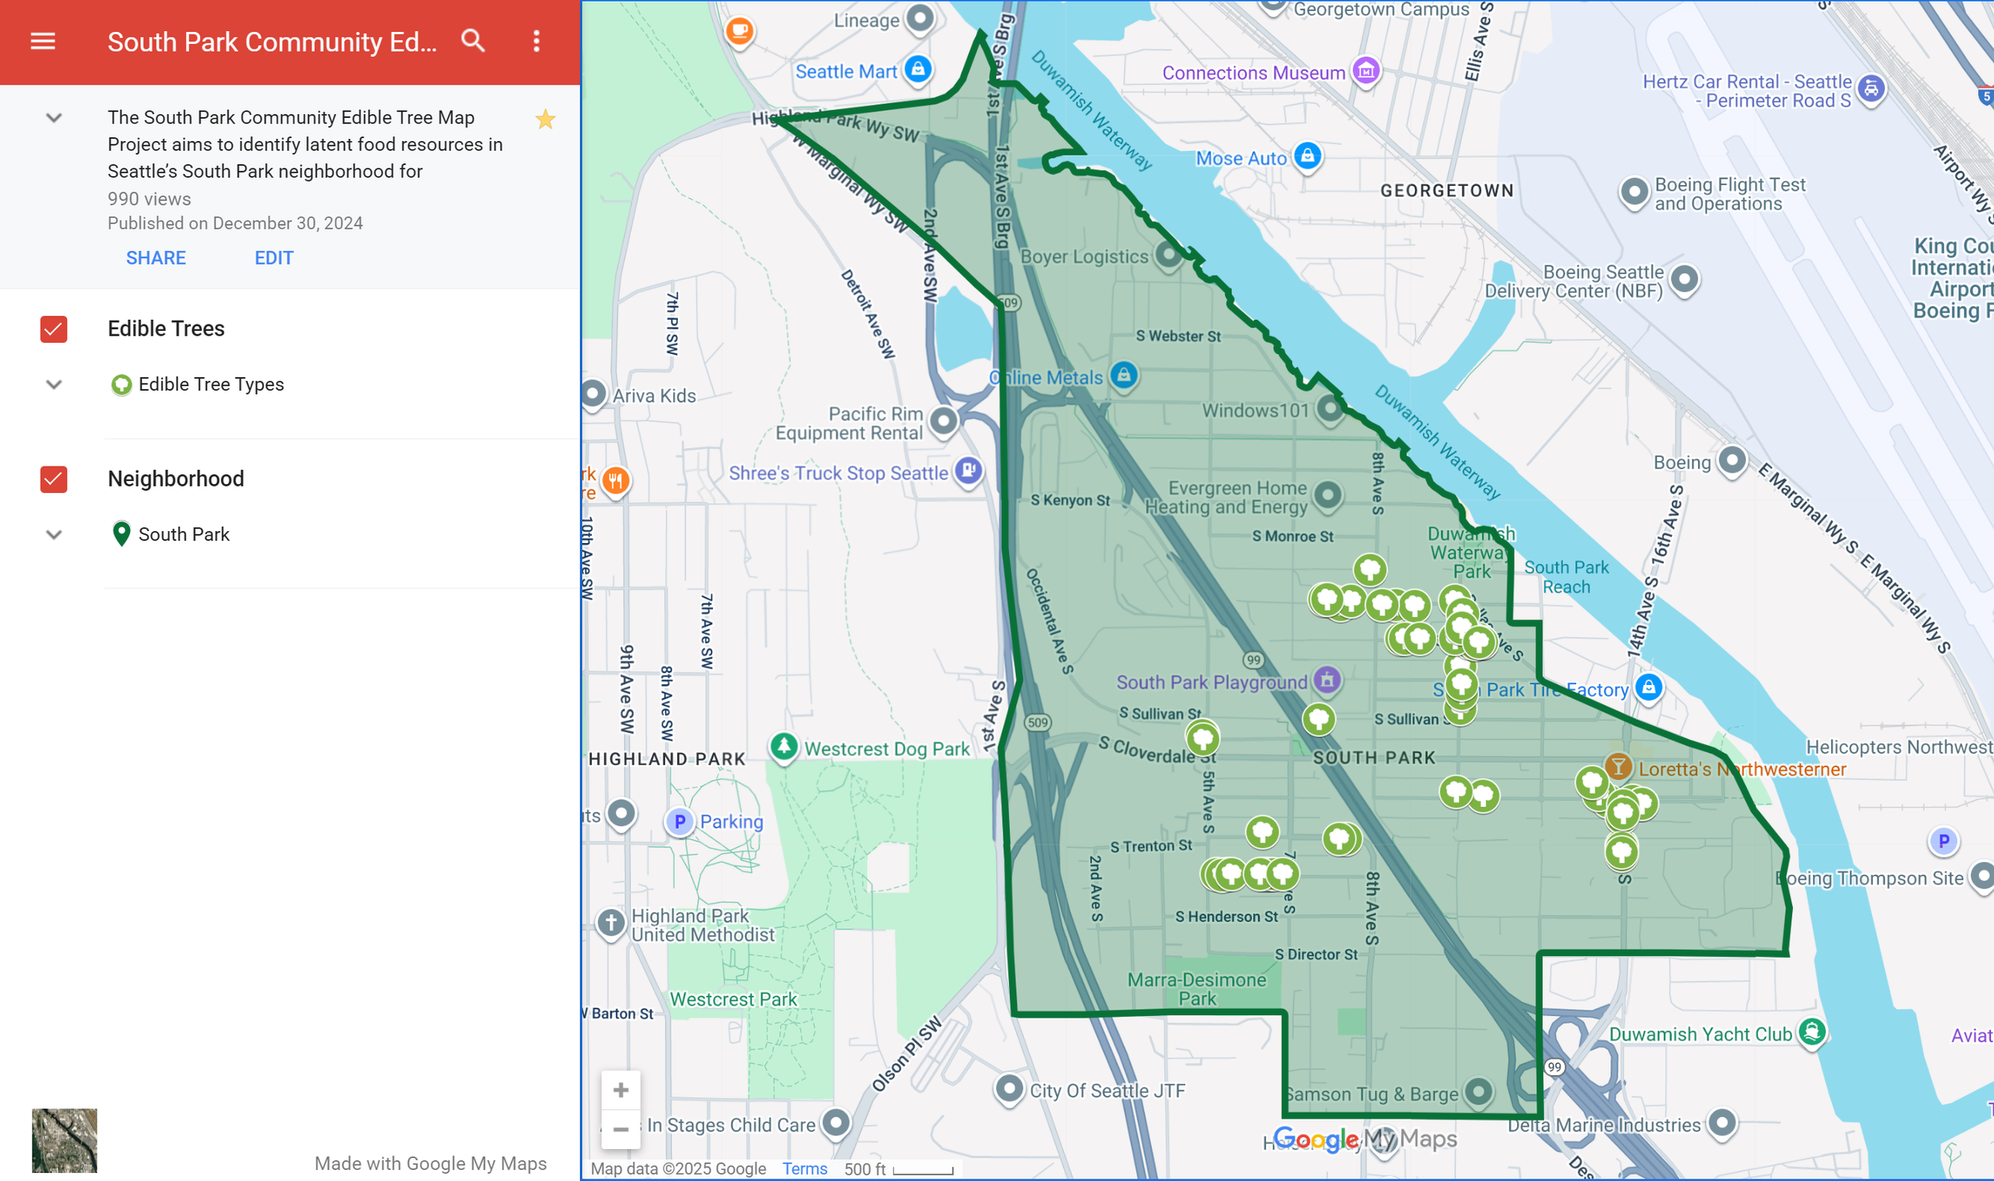Click the EDIT button
Image resolution: width=1994 pixels, height=1181 pixels.
pos(274,258)
